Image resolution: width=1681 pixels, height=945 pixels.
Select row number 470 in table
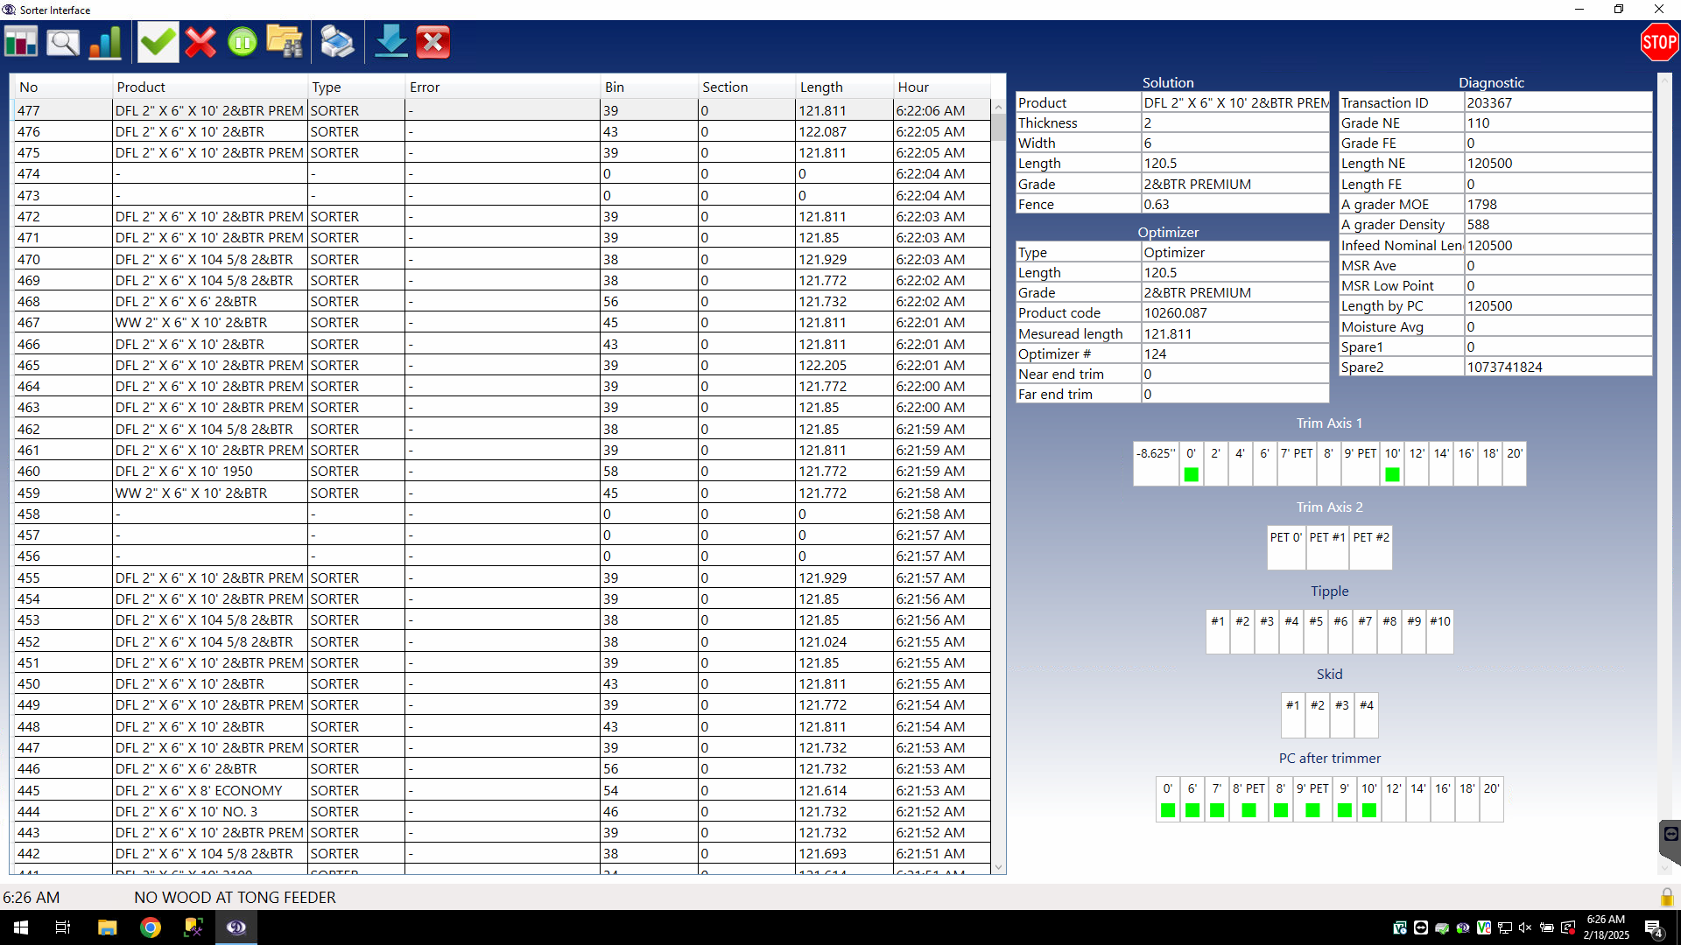tap(29, 259)
